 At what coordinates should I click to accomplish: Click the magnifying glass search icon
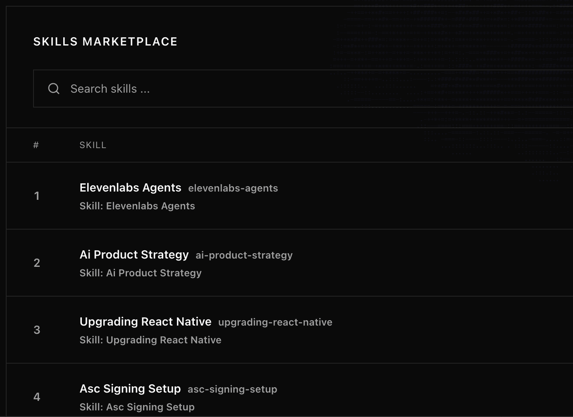pyautogui.click(x=54, y=89)
